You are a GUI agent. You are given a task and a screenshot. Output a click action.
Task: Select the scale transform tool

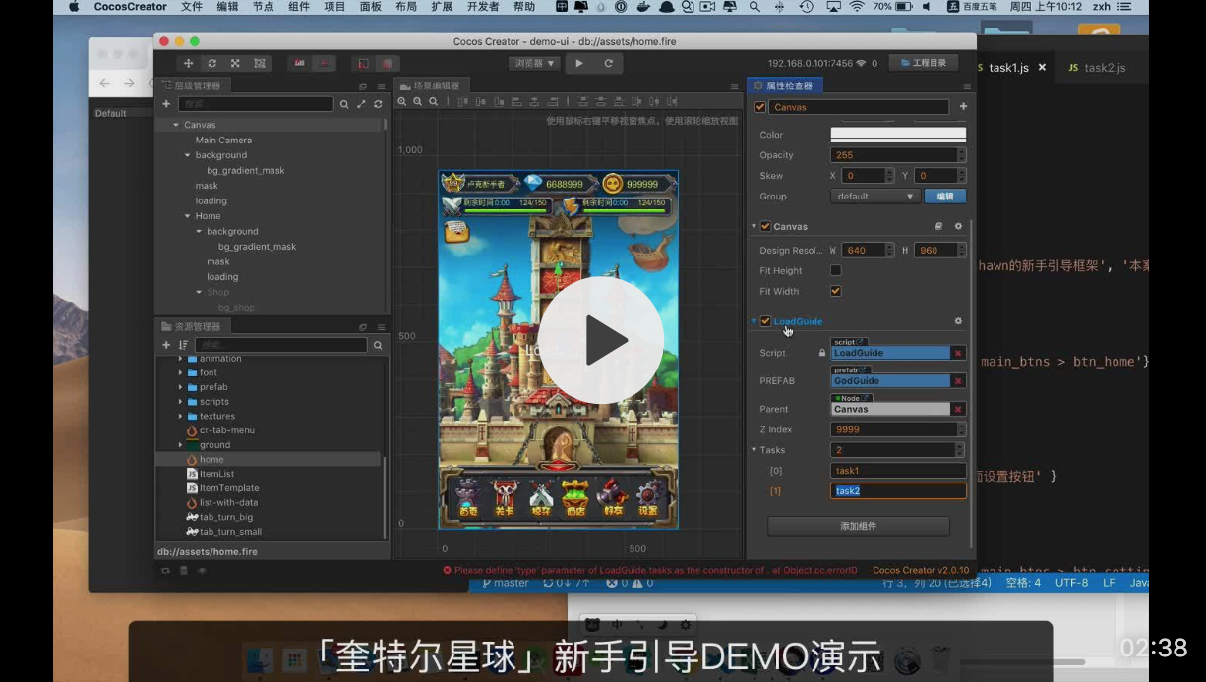click(235, 63)
